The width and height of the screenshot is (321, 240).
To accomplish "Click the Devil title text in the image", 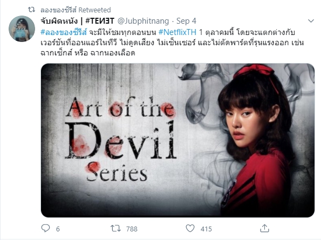I will pyautogui.click(x=121, y=141).
